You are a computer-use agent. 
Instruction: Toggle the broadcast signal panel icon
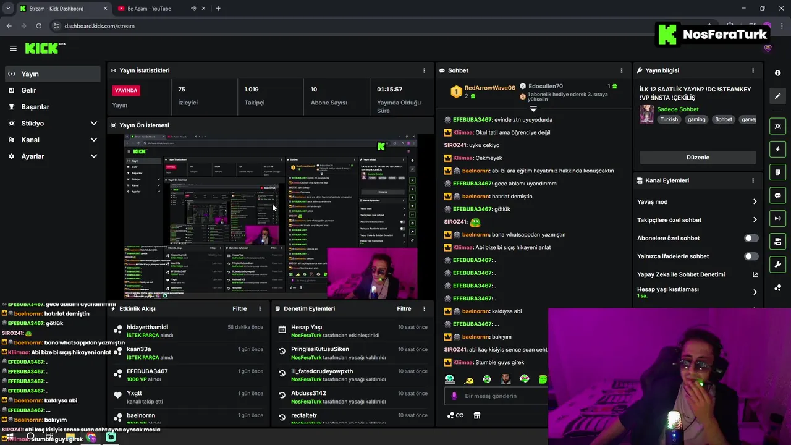[777, 218]
